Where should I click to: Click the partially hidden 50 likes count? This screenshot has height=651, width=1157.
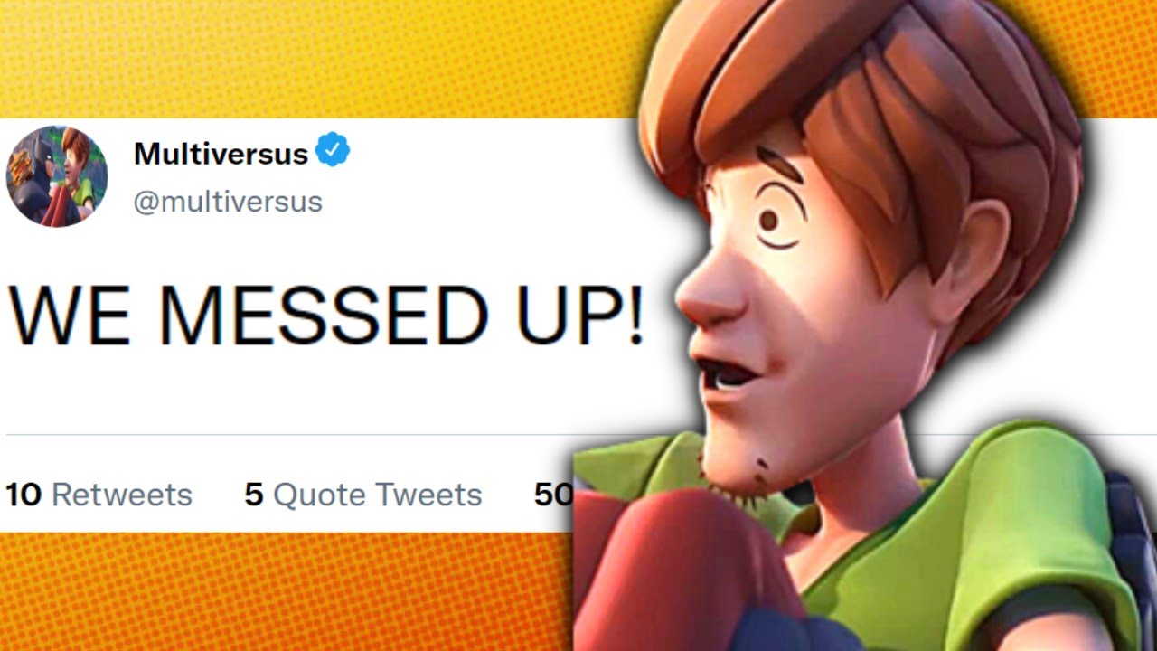click(x=553, y=495)
